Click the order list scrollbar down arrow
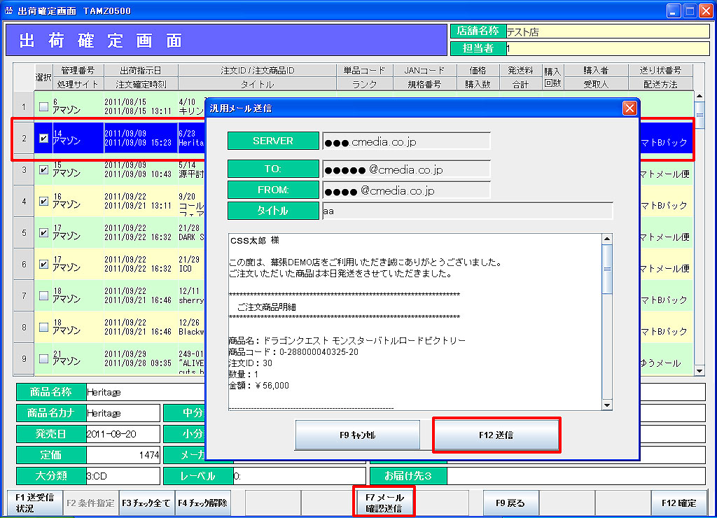This screenshot has width=717, height=518. (x=698, y=370)
